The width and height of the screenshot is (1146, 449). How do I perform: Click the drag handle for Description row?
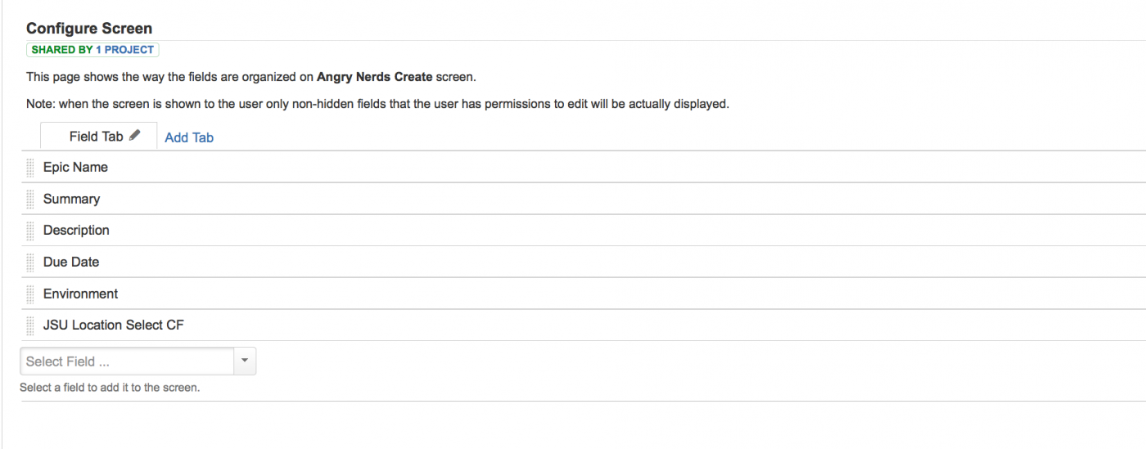pos(30,231)
